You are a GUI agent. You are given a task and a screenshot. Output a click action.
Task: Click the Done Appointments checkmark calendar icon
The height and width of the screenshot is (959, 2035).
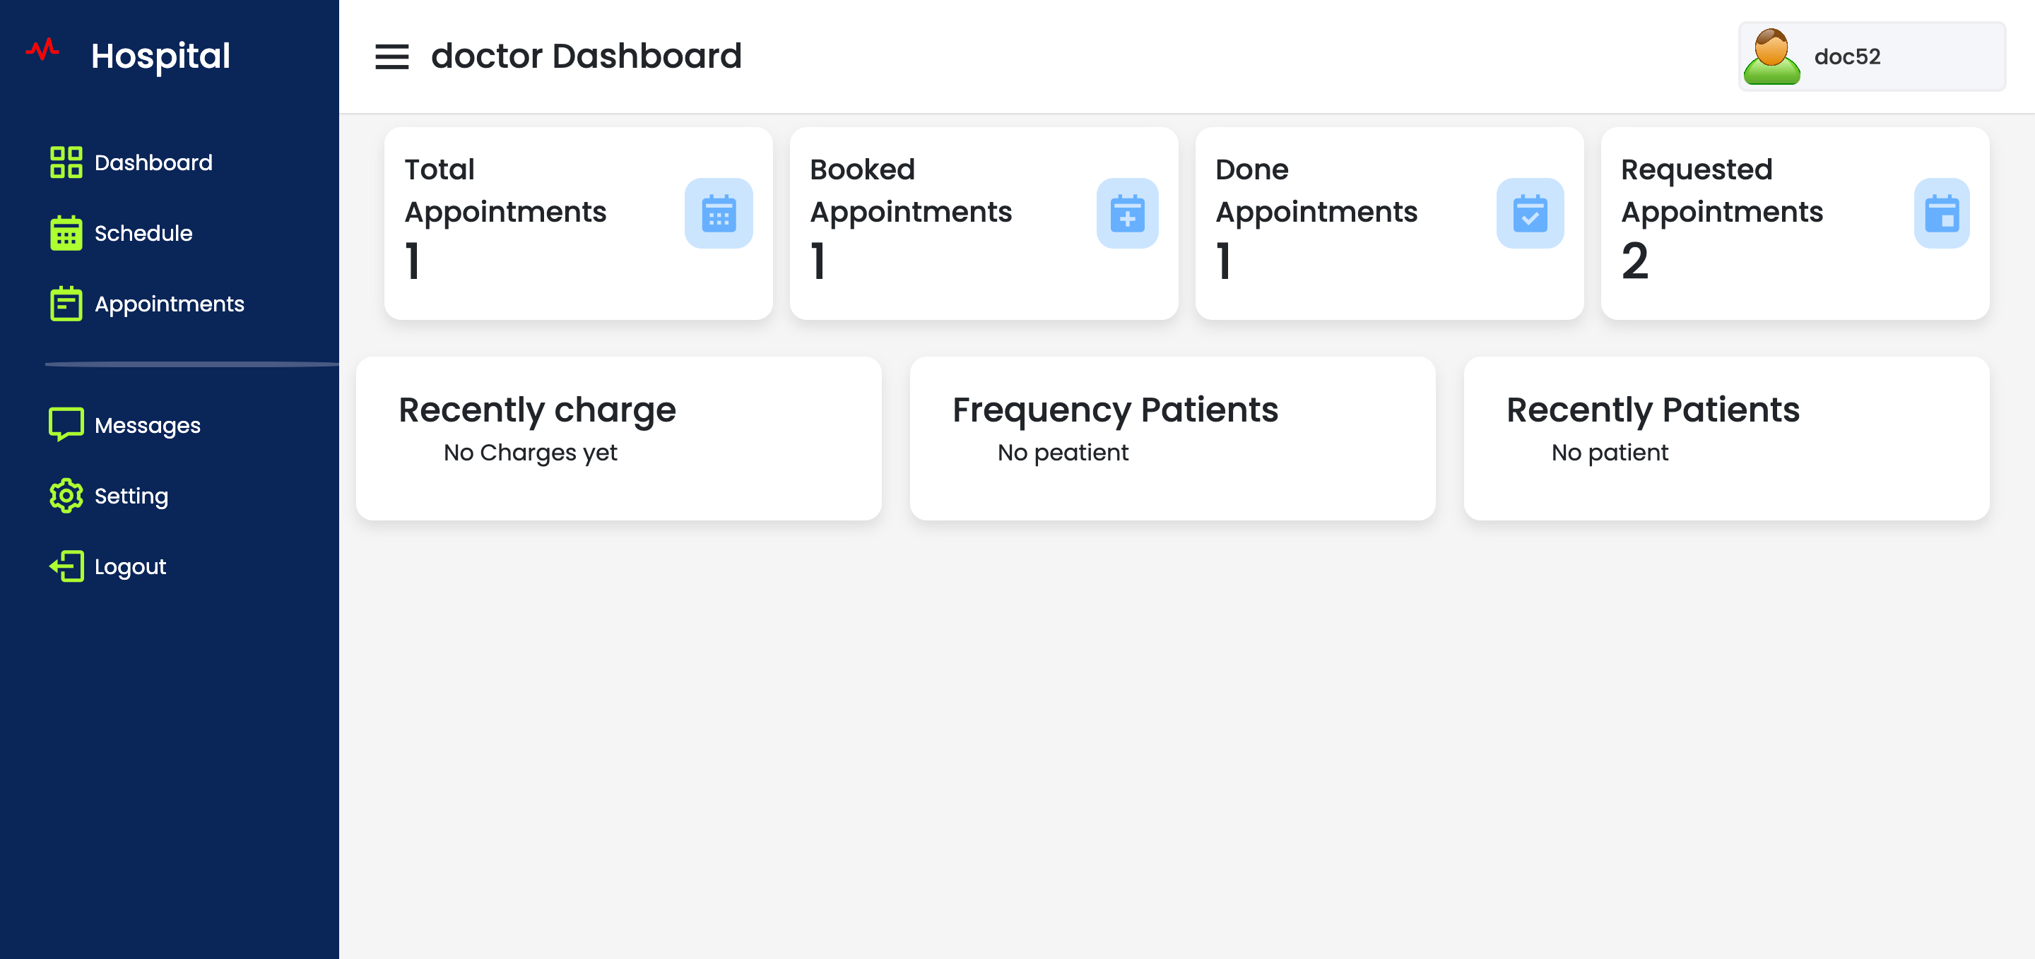click(x=1529, y=213)
